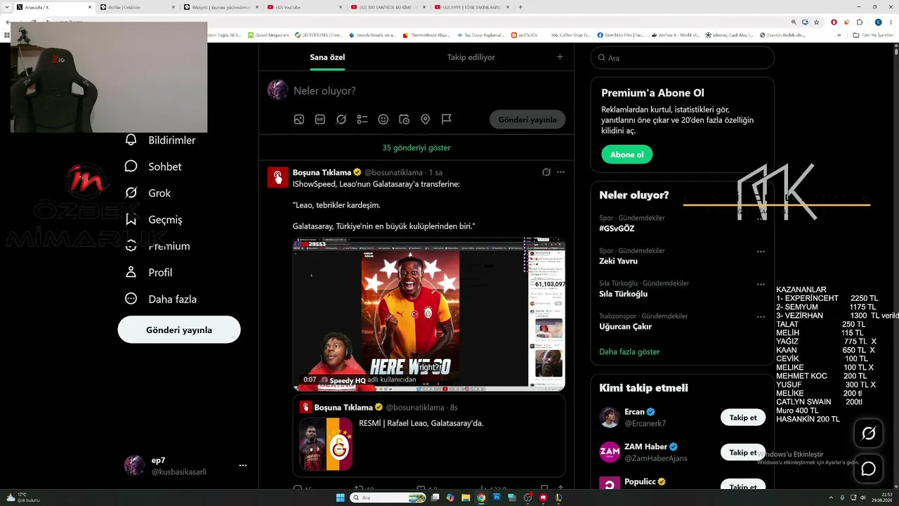
Task: Add an image to the new post
Action: (x=299, y=119)
